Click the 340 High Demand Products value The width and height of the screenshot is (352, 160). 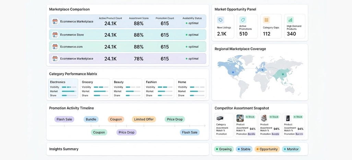[291, 34]
